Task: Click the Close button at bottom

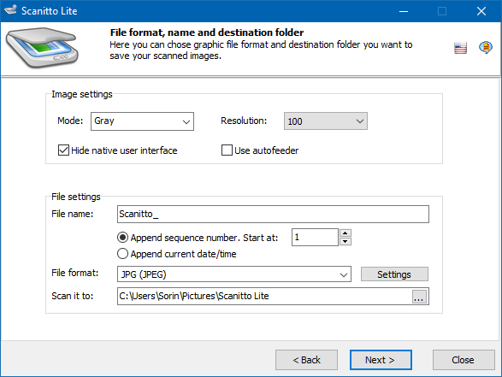Action: pyautogui.click(x=464, y=360)
